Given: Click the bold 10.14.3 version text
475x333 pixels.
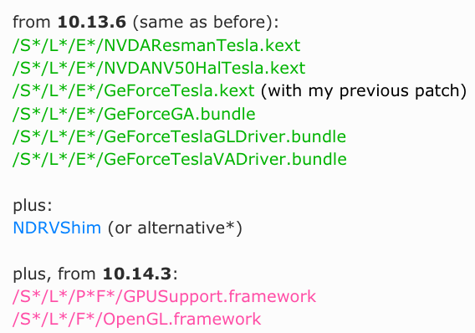Looking at the screenshot, I should click(x=137, y=274).
